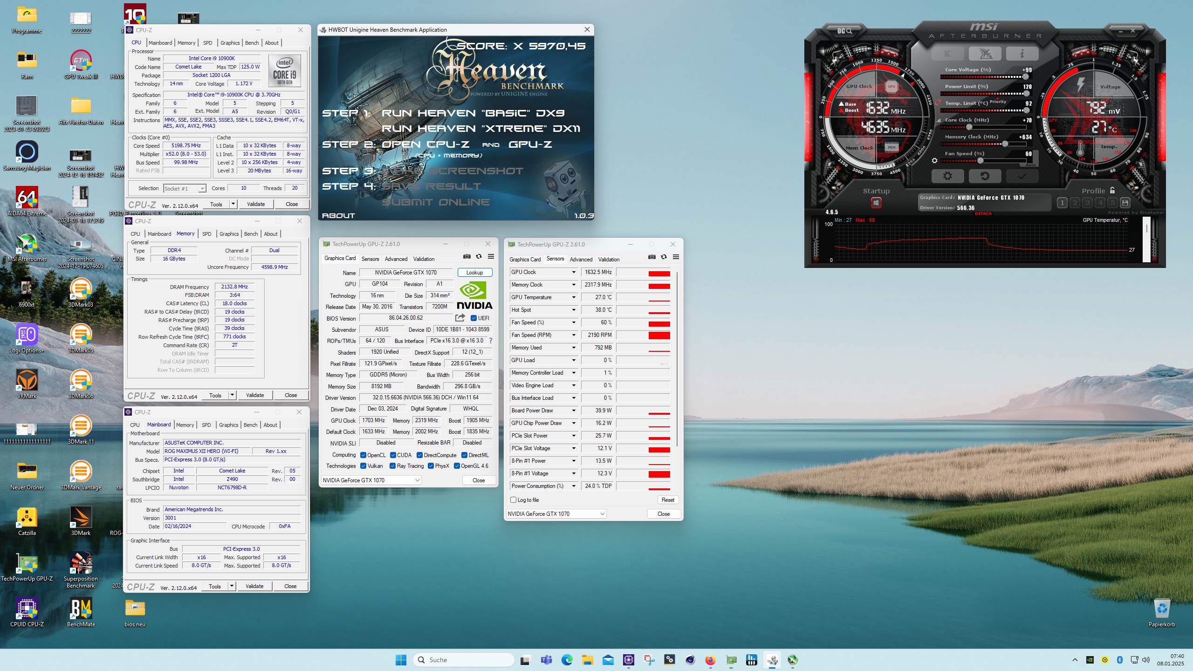The image size is (1193, 671).
Task: Toggle Auto fan speed in Afterburner
Action: tap(1030, 164)
